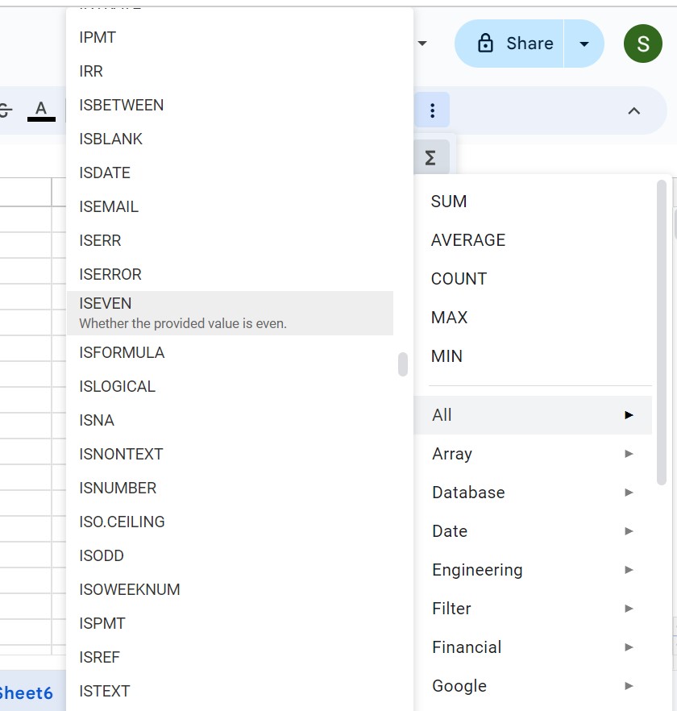Click the Share button
The height and width of the screenshot is (711, 677).
click(x=509, y=44)
